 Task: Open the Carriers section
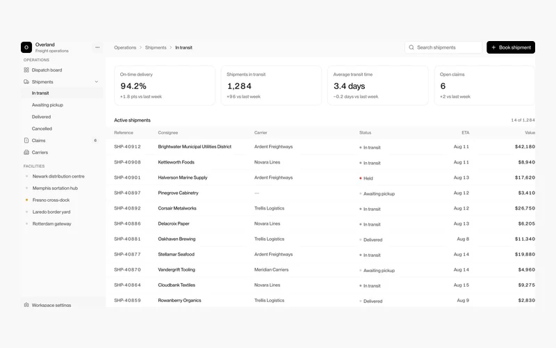click(x=62, y=152)
